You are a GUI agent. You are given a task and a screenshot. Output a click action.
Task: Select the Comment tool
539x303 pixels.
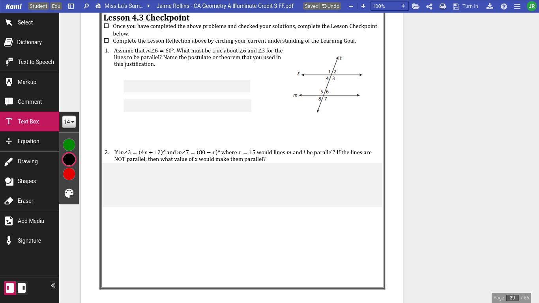coord(30,102)
